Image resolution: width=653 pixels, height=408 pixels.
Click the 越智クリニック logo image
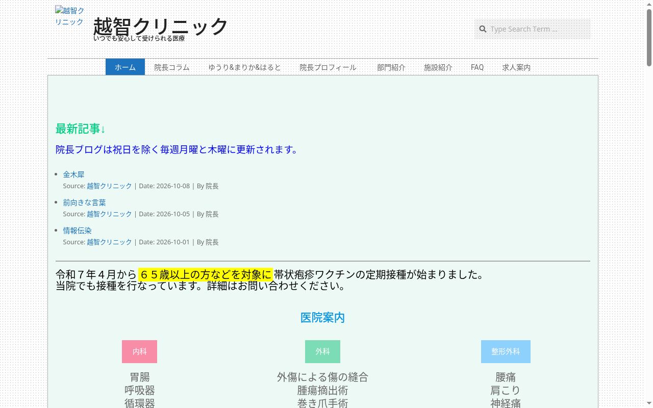[70, 16]
